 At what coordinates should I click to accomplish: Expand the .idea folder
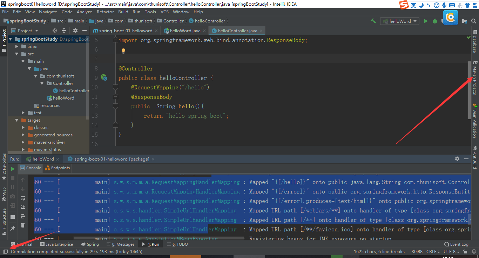[17, 47]
